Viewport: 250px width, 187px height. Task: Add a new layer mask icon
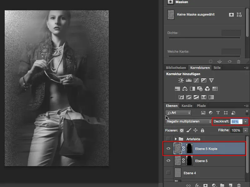point(206,185)
